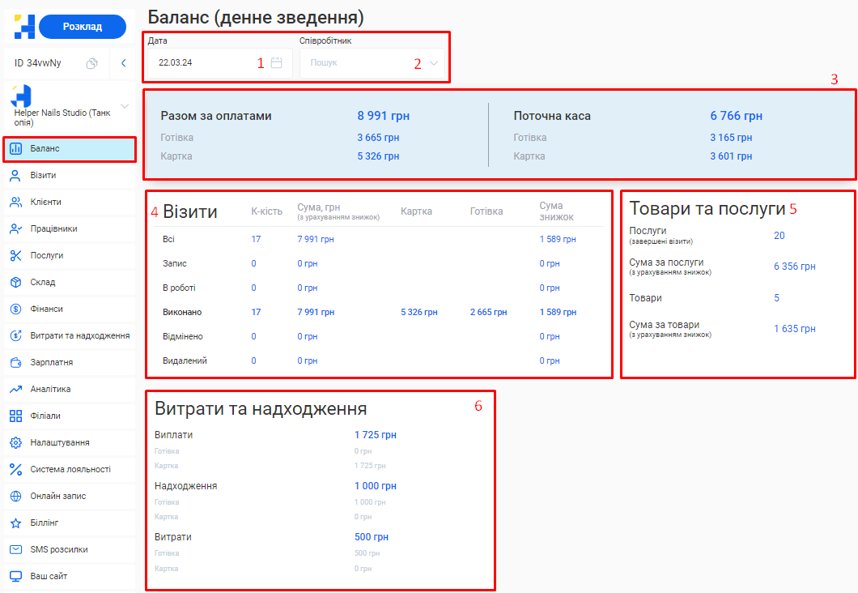Screen dimensions: 858x593
Task: Click the Склад box icon
Action: (15, 283)
